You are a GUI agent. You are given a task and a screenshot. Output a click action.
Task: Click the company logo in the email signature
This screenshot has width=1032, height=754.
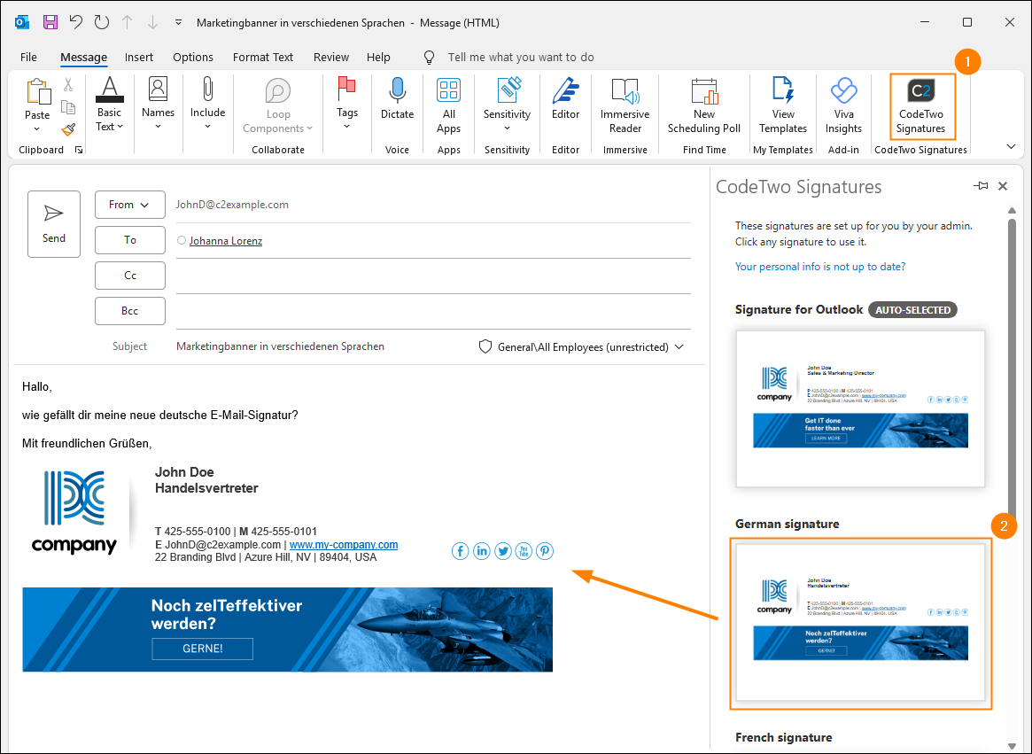[74, 512]
